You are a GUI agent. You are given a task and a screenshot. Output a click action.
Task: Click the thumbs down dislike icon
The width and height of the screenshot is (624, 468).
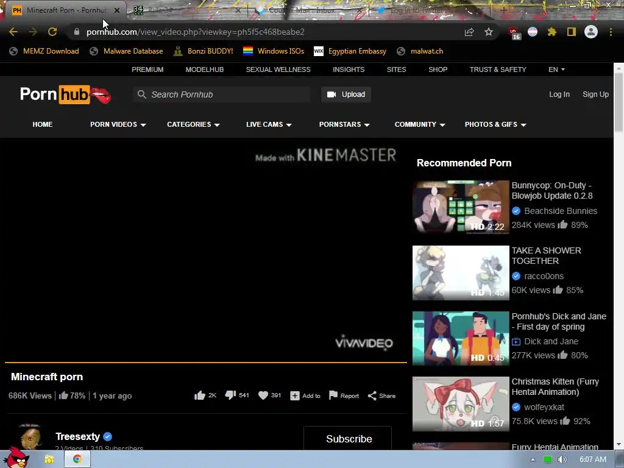(230, 395)
